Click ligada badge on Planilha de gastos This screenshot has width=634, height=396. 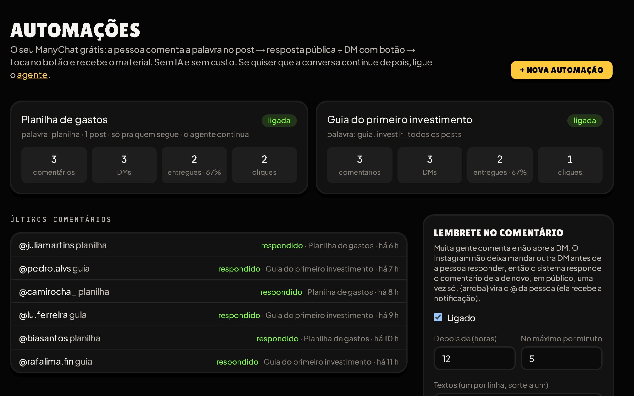coord(279,121)
